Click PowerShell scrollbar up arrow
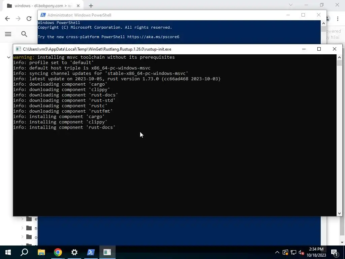Image resolution: width=345 pixels, height=259 pixels. tap(323, 23)
